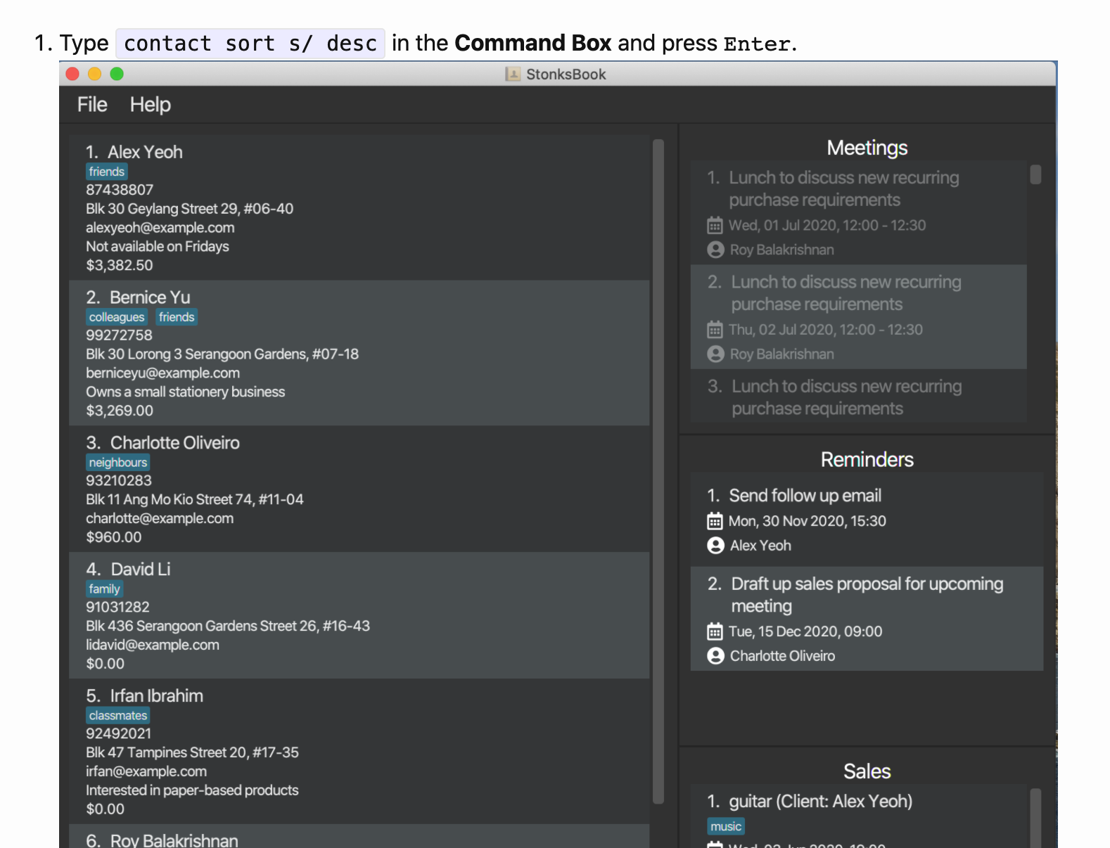This screenshot has height=848, width=1110.
Task: Click address Blk 30 Geylang Street 29
Action: (x=189, y=209)
